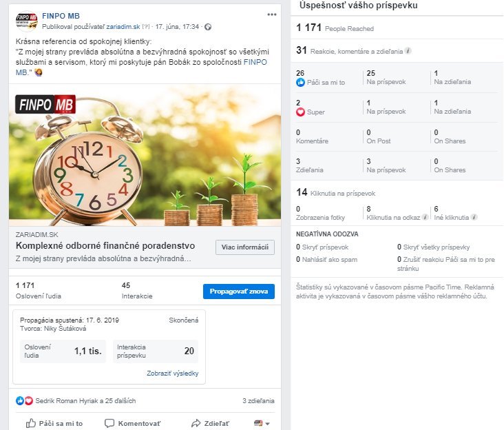Click the Páči sa mi to thumbs-up button

54,423
